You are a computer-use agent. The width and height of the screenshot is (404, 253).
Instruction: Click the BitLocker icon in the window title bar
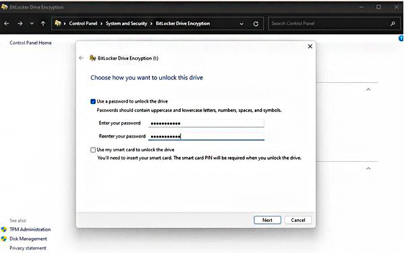click(x=4, y=7)
